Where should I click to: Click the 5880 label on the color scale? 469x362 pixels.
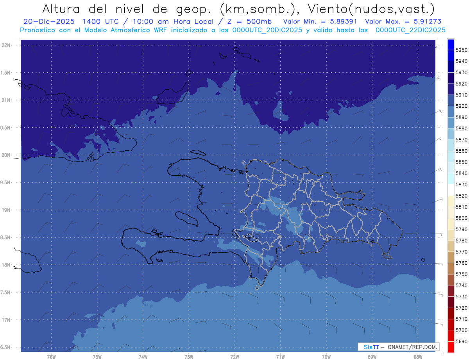click(461, 128)
